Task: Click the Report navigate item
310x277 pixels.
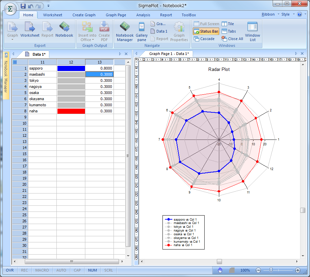Action: (x=159, y=39)
